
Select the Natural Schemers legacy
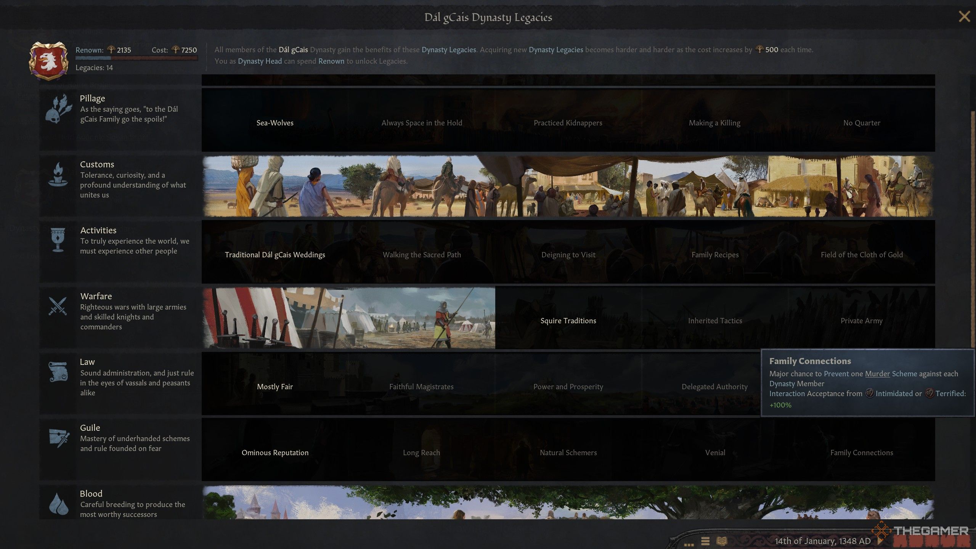568,453
